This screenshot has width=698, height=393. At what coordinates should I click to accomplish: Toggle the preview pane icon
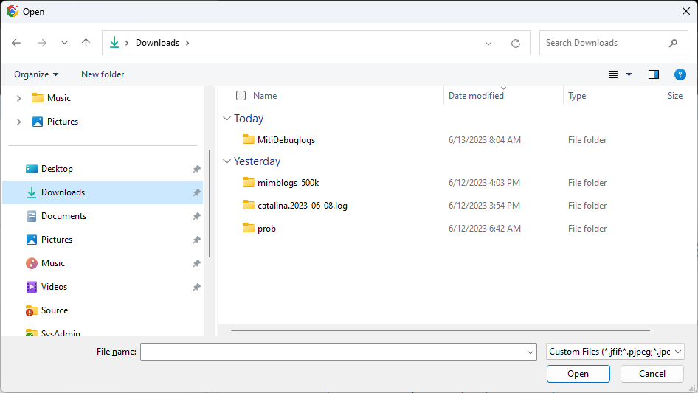653,74
